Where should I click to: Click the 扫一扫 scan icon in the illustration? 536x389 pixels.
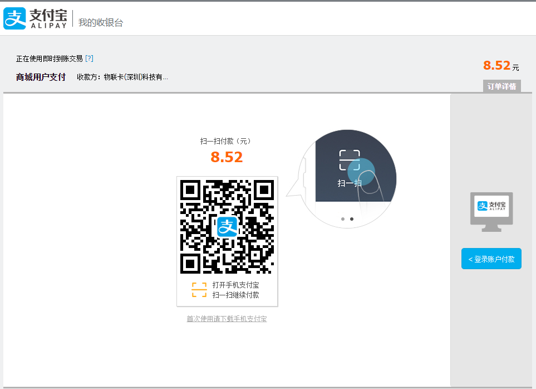point(350,160)
